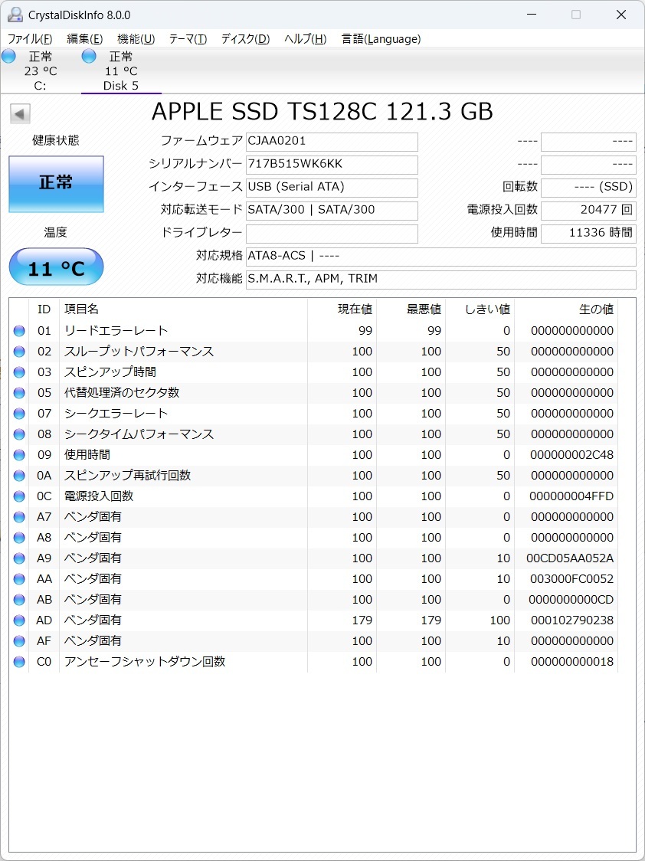
Task: Click raw value 00CD05AA052A
Action: point(571,558)
